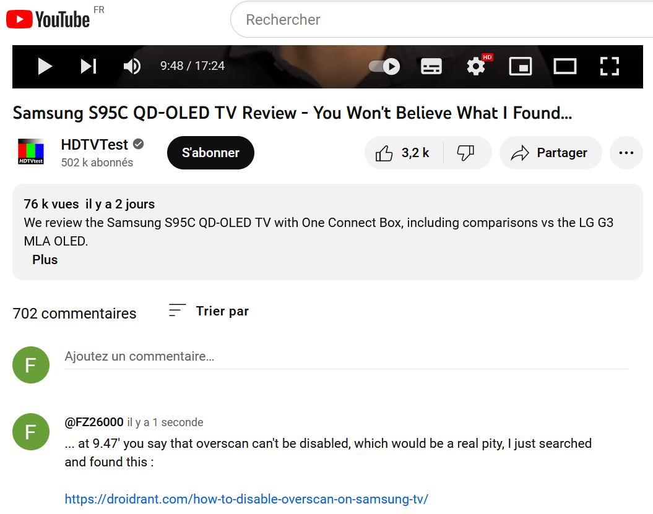Viewport: 653px width, 514px height.
Task: Click the Ajoutez un commentaire field
Action: pyautogui.click(x=346, y=357)
